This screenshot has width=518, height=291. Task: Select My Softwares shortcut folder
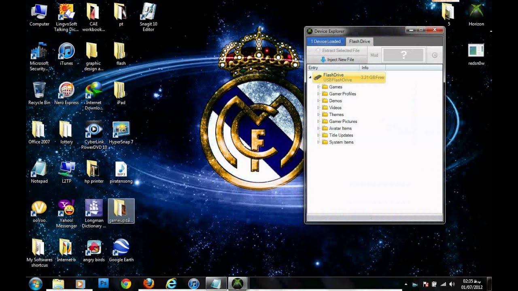pos(39,253)
